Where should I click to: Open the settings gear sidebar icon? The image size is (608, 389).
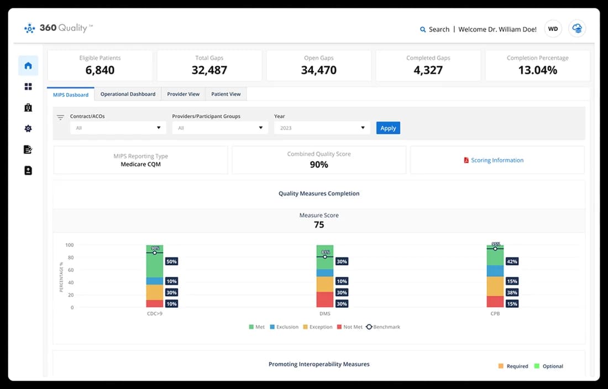point(28,129)
